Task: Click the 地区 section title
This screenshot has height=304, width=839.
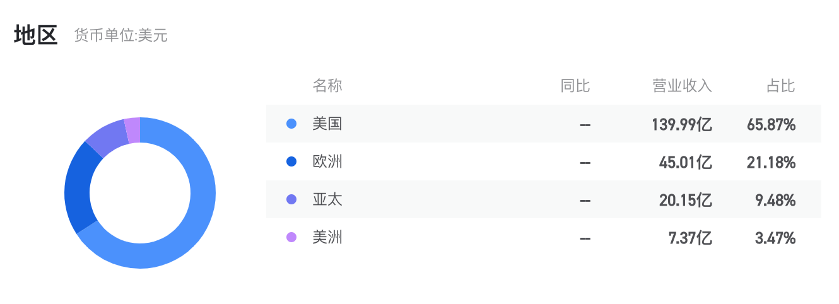Action: point(36,35)
